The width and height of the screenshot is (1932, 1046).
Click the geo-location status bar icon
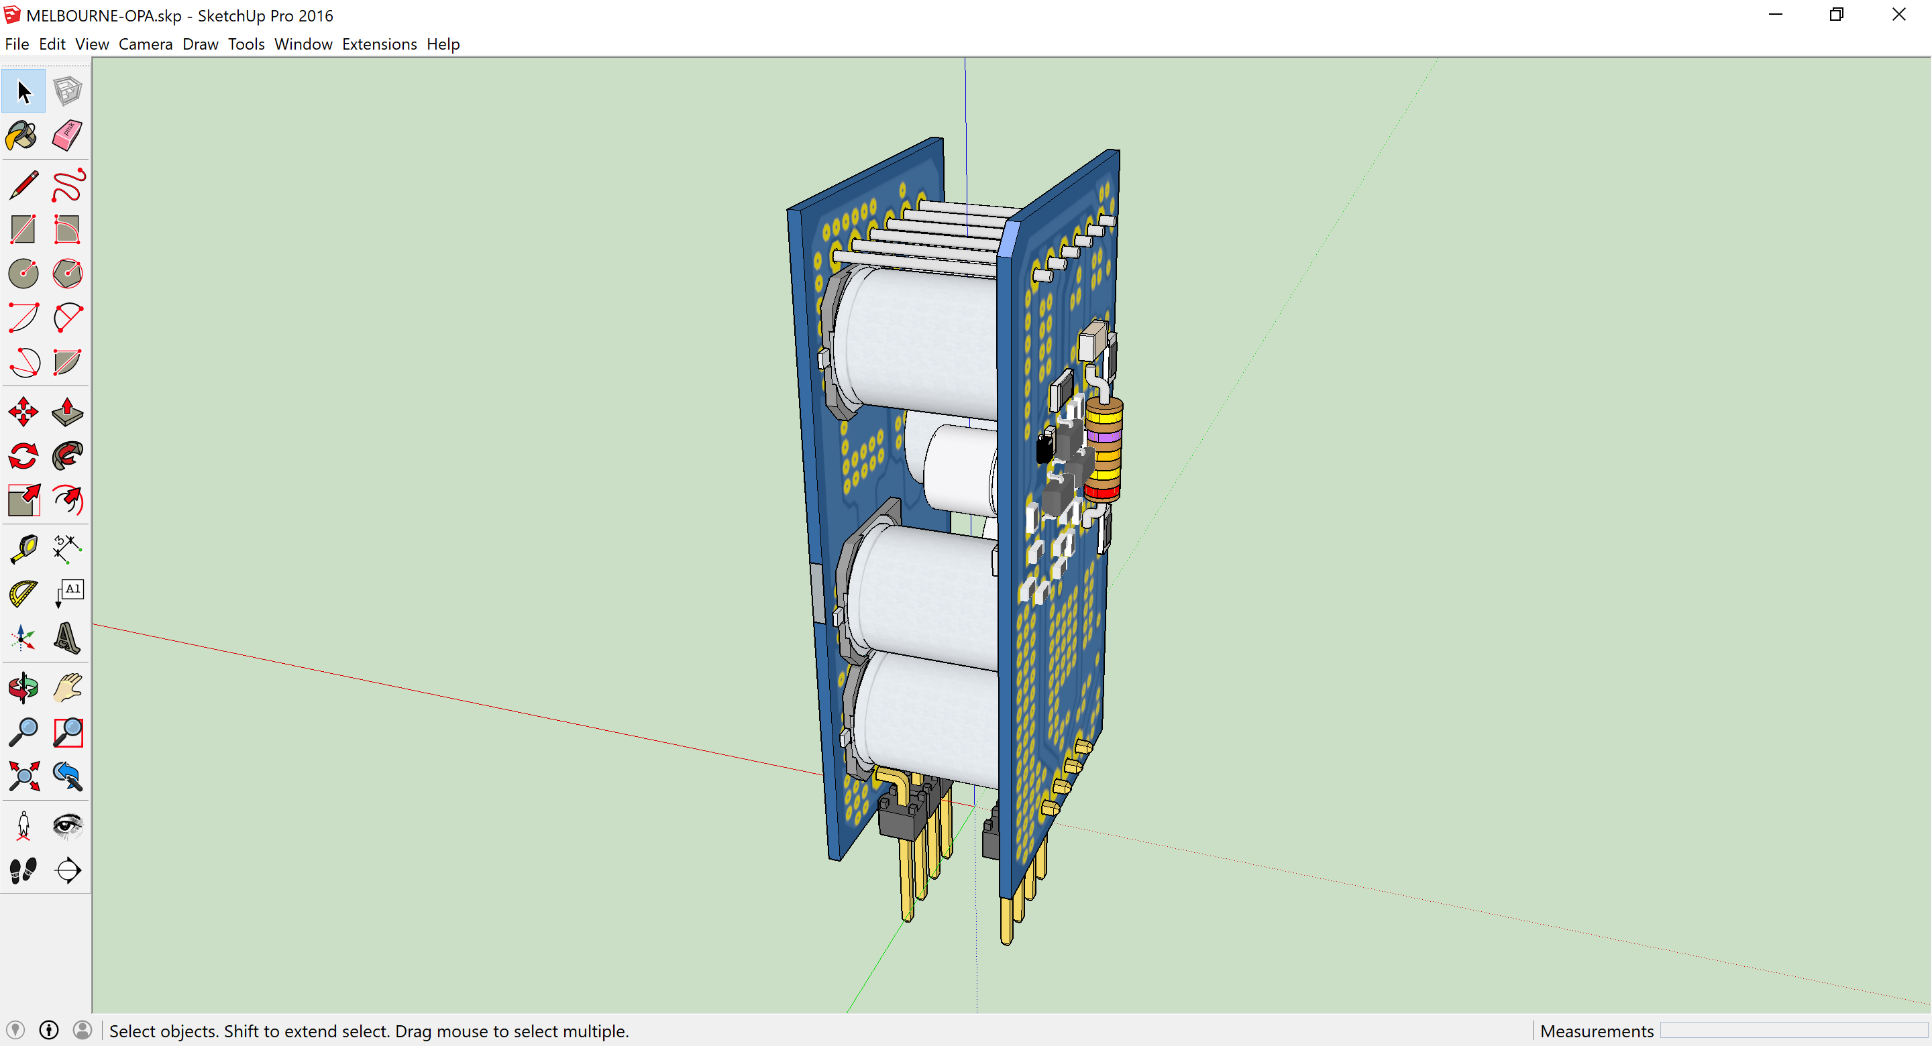[x=15, y=1031]
